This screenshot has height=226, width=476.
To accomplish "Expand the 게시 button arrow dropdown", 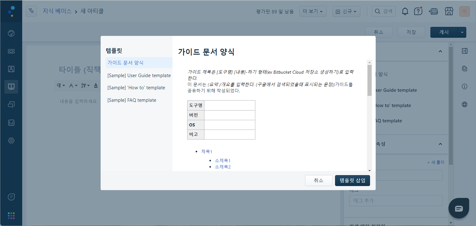I will point(462,32).
